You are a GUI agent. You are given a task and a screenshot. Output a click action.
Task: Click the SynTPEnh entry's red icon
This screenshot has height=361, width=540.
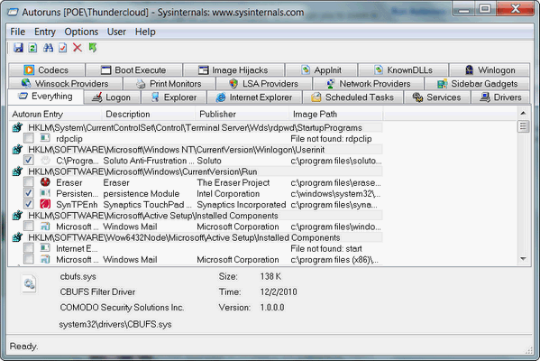tap(45, 204)
